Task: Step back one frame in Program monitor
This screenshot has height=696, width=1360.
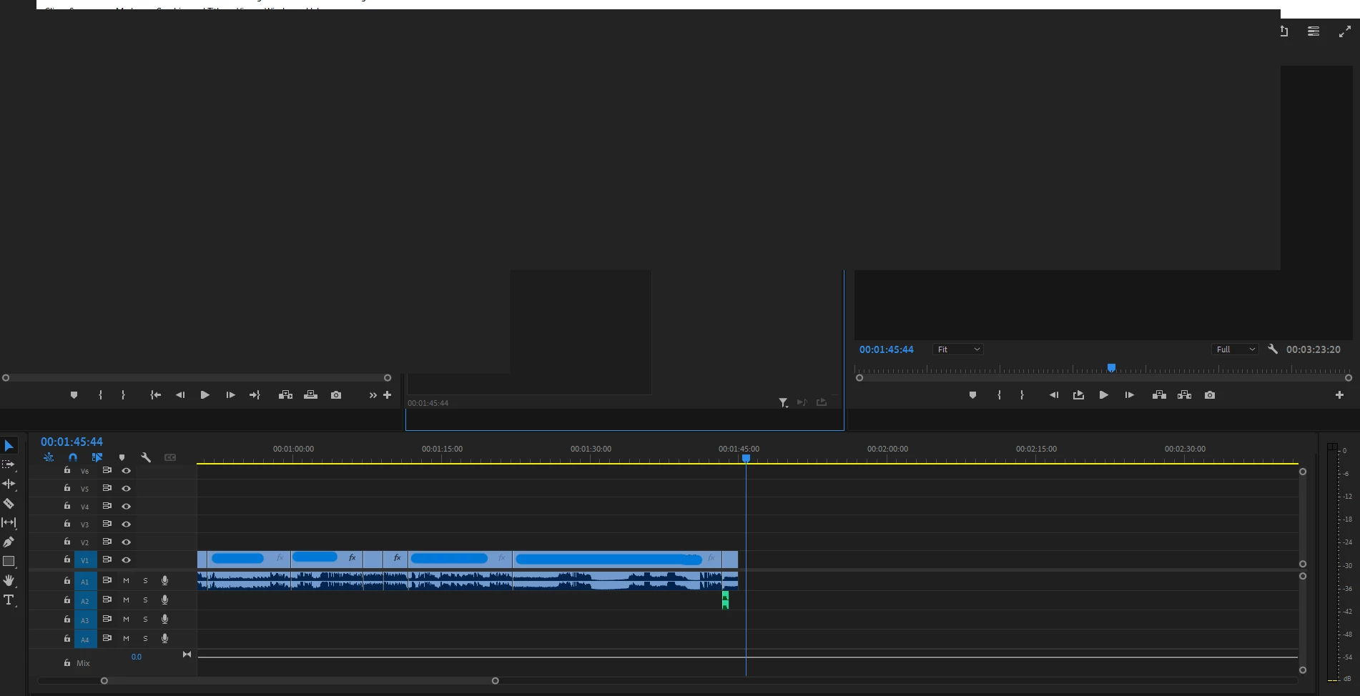Action: click(1053, 395)
